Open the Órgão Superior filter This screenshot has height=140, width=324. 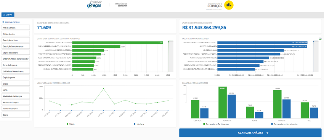(16, 77)
